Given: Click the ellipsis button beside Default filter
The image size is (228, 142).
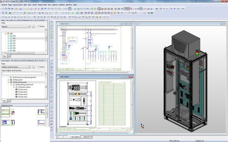Looking at the screenshot, I should (x=33, y=27).
